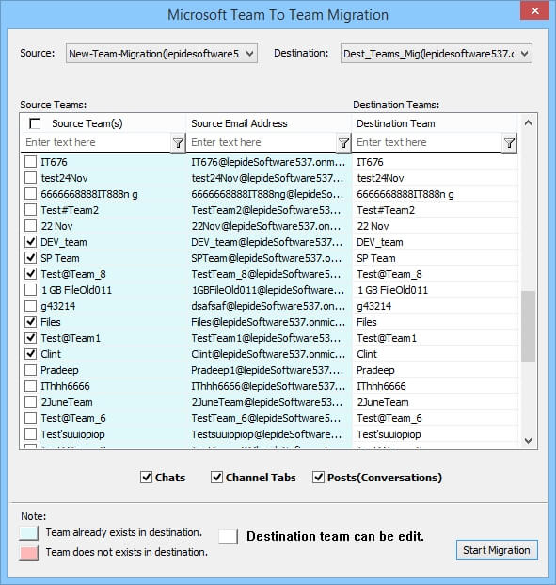Check the Test#Team2 checkbox

(x=30, y=210)
